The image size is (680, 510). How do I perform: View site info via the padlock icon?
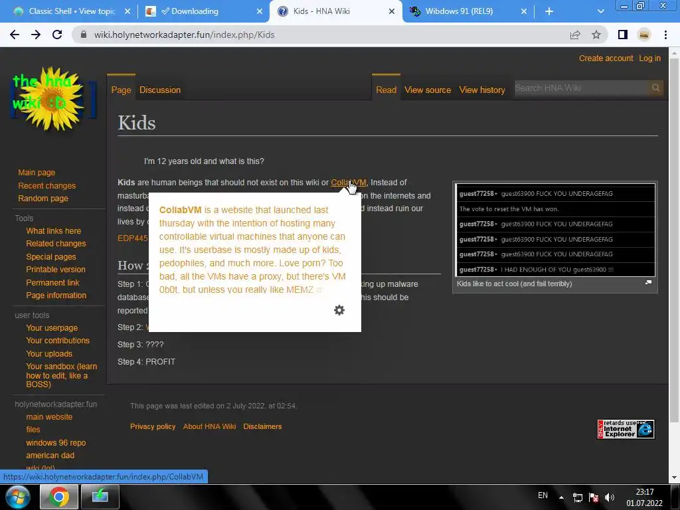pos(84,35)
